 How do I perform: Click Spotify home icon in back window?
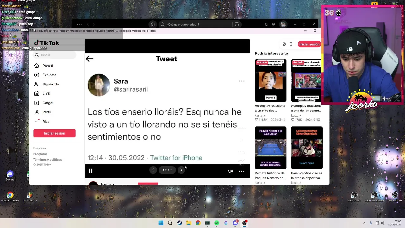pyautogui.click(x=153, y=24)
